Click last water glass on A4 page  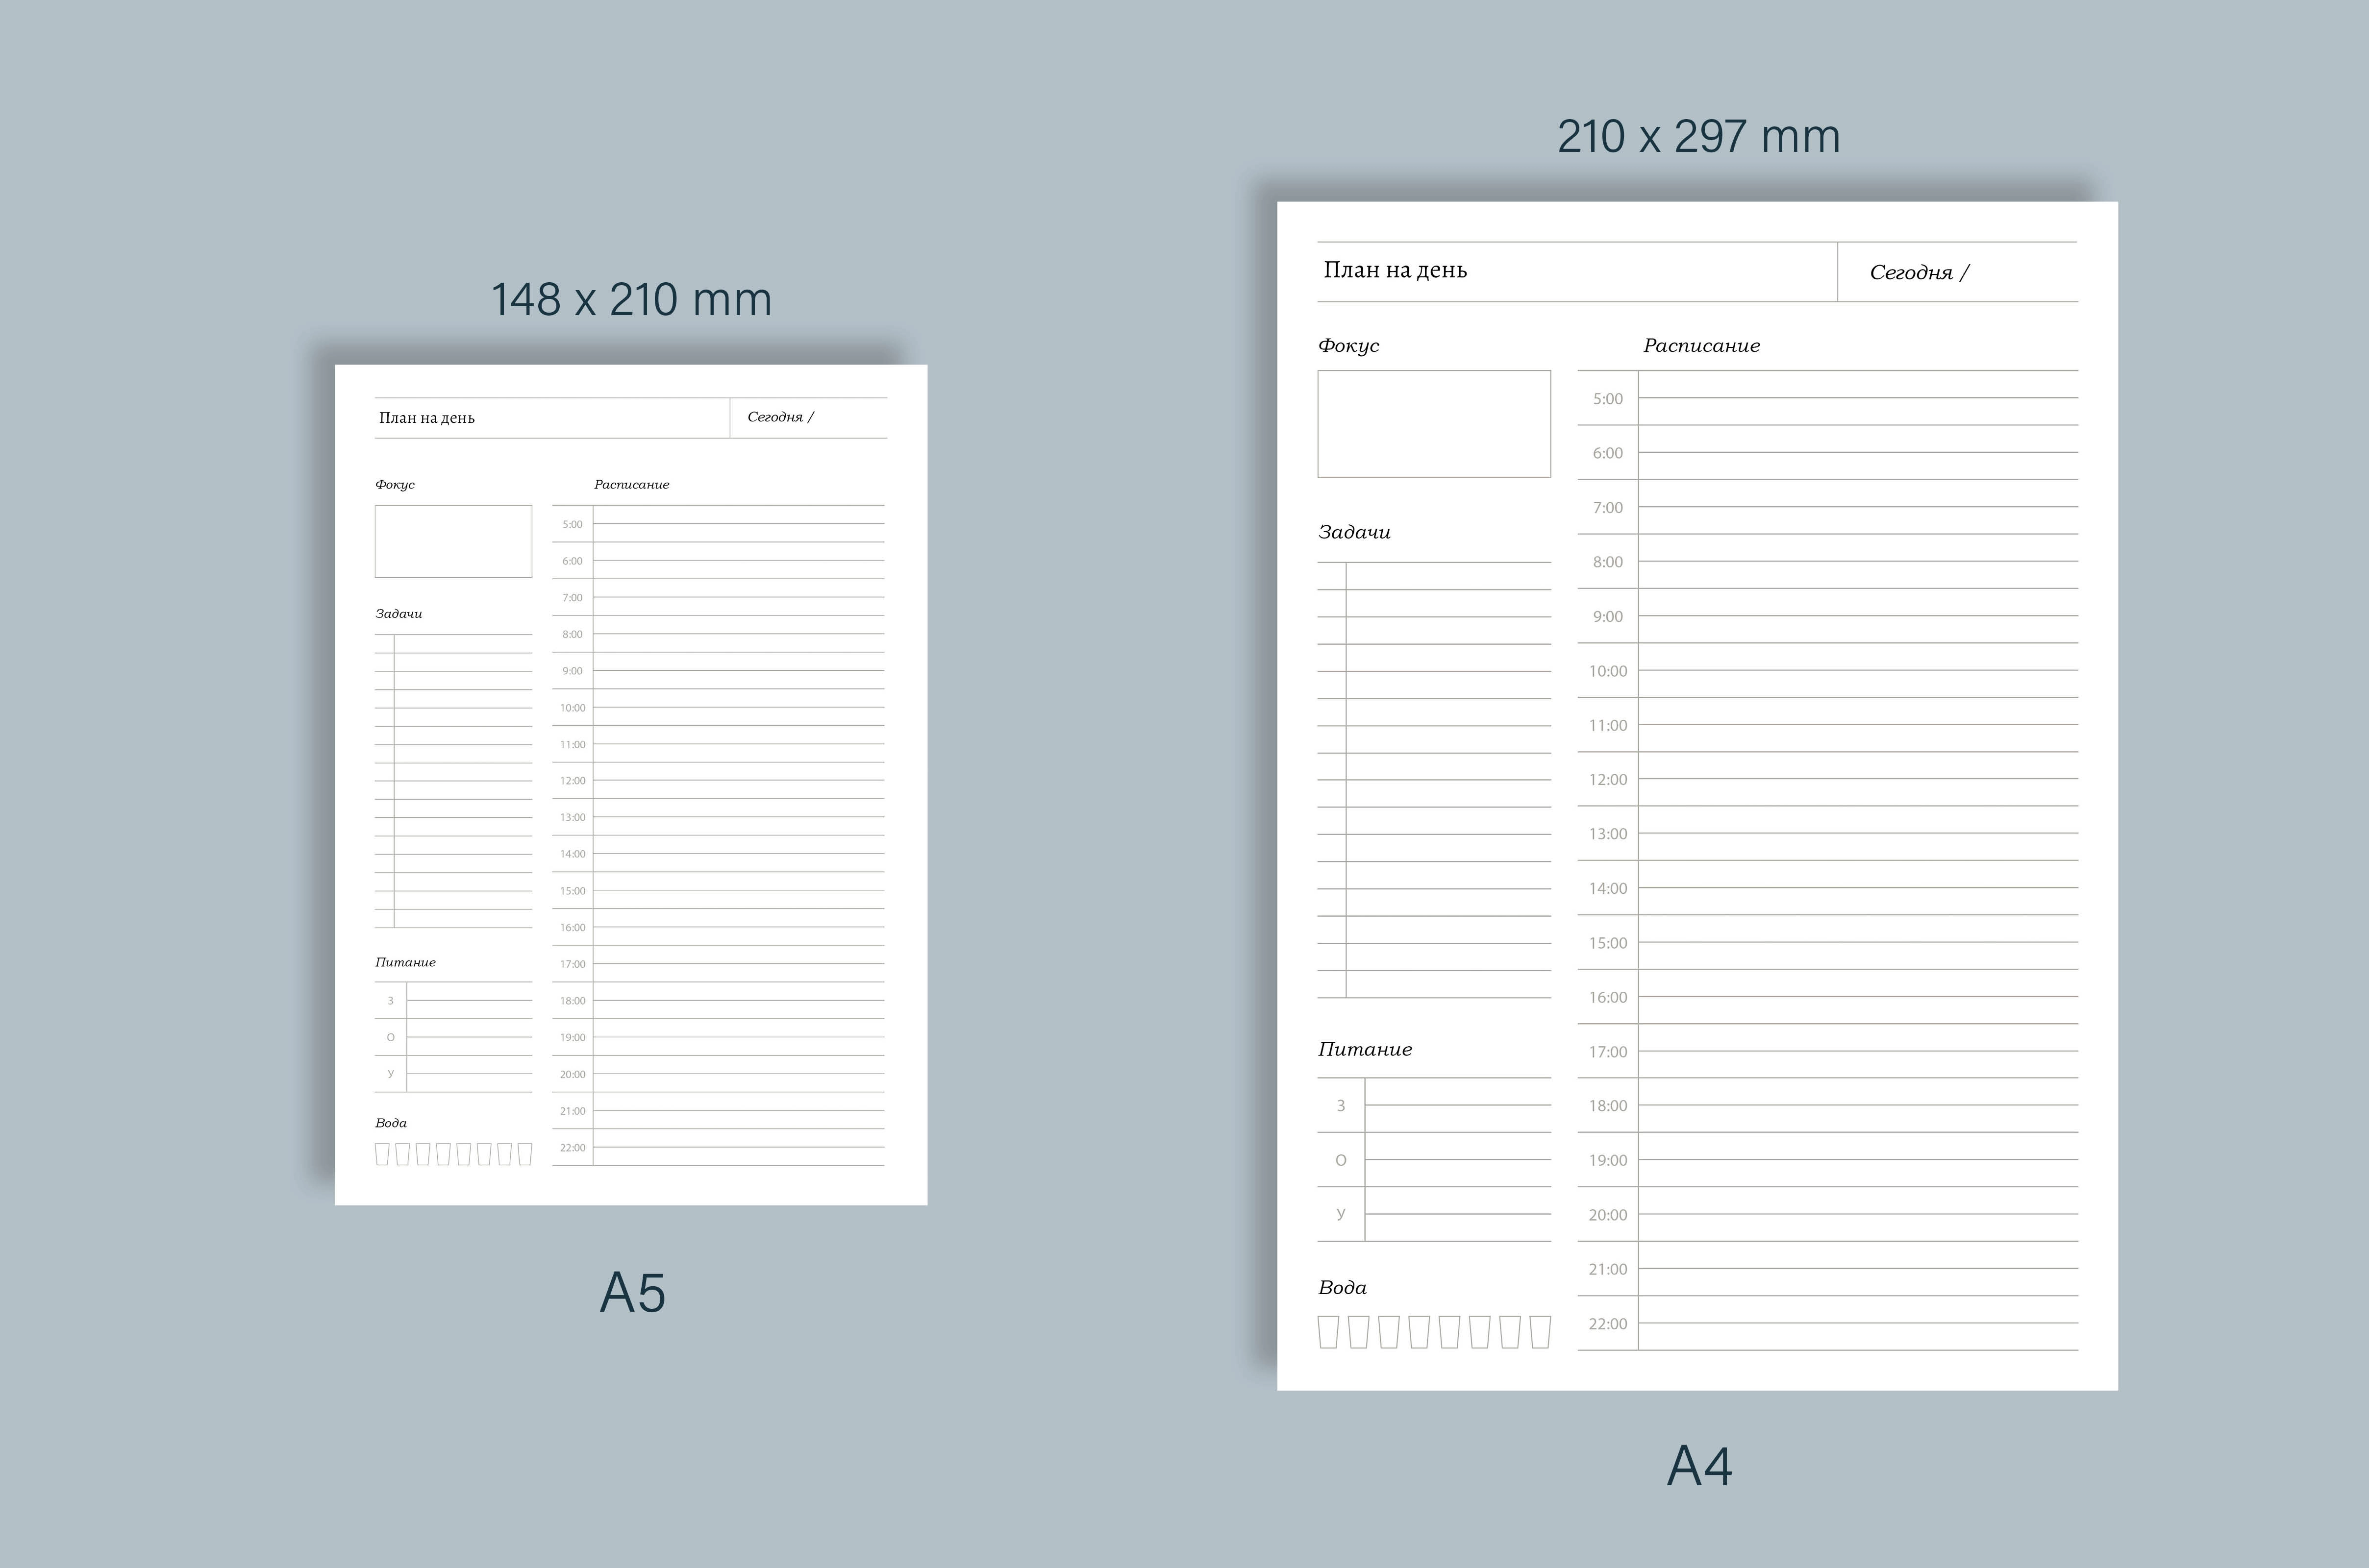click(x=1541, y=1332)
